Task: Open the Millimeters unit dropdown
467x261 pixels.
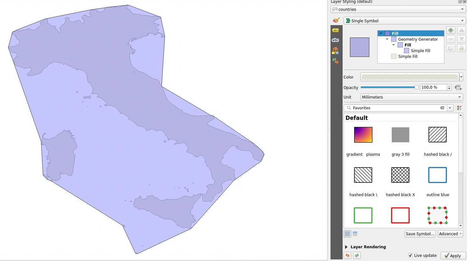Action: click(x=411, y=97)
